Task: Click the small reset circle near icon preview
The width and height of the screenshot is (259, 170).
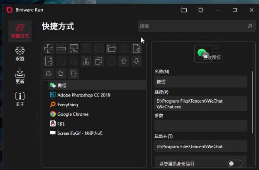Action: [217, 47]
